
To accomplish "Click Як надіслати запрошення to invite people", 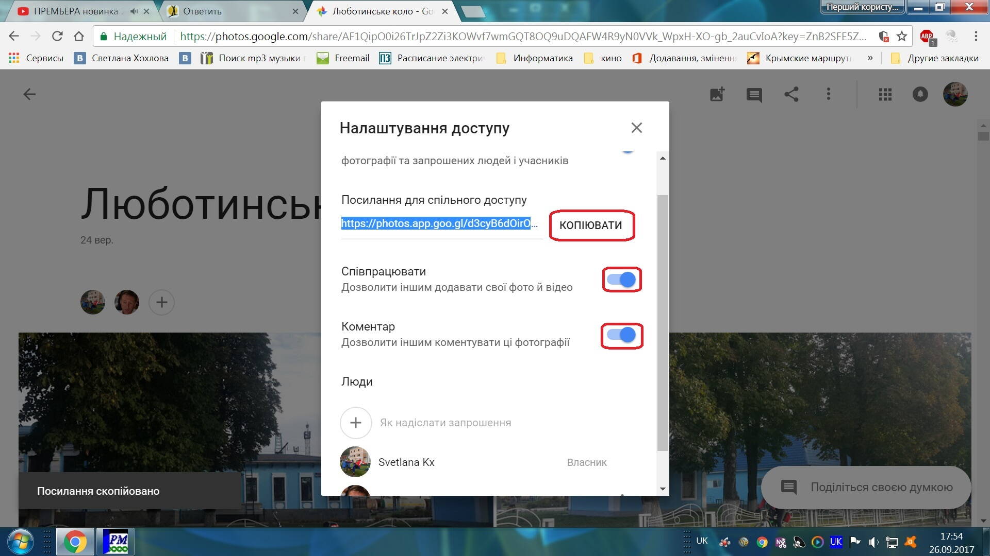I will (445, 423).
